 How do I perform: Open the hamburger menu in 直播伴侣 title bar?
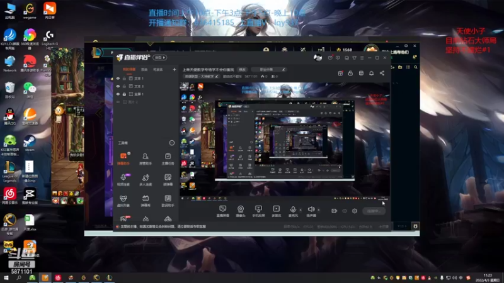coord(362,58)
